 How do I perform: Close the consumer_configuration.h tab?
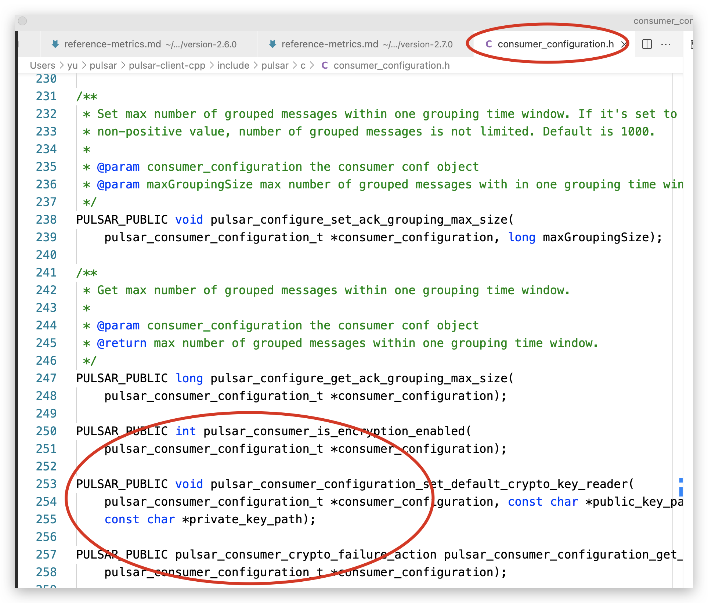point(624,44)
